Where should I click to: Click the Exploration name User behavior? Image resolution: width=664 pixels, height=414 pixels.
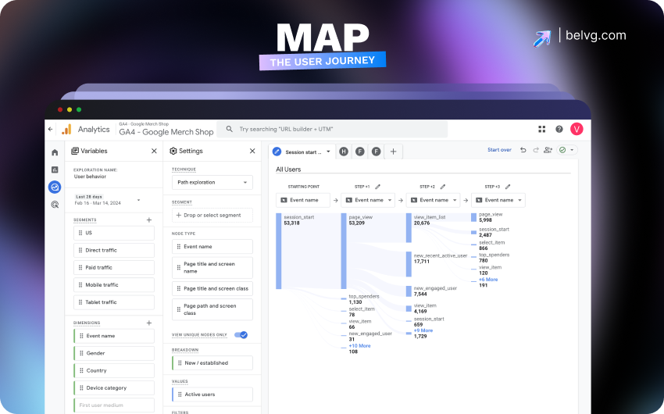coord(90,177)
